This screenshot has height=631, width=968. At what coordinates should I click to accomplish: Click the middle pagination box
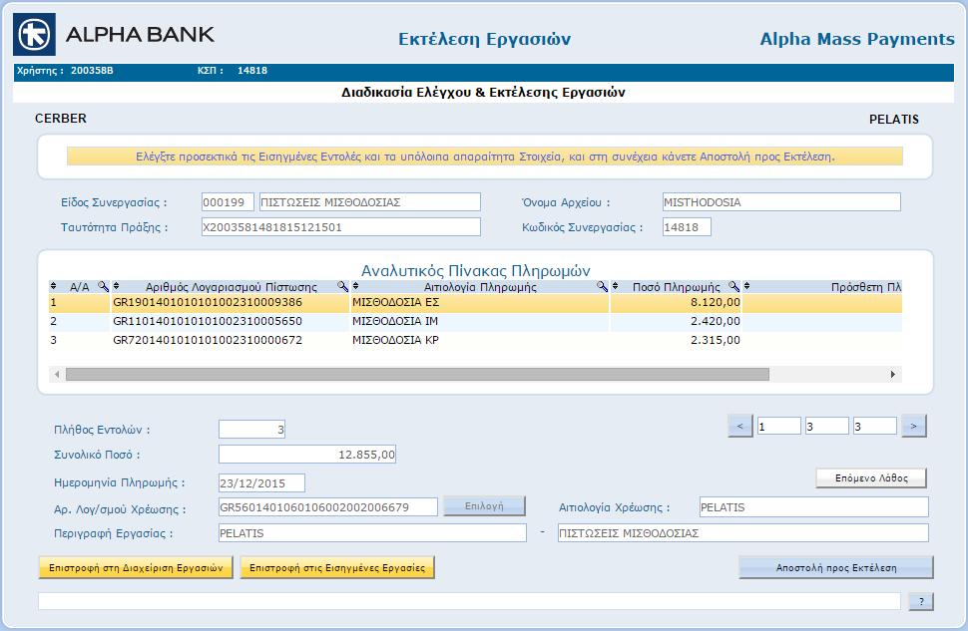pyautogui.click(x=827, y=427)
